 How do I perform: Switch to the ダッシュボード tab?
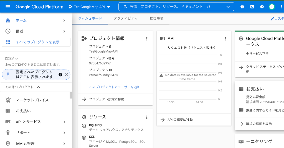click(90, 19)
